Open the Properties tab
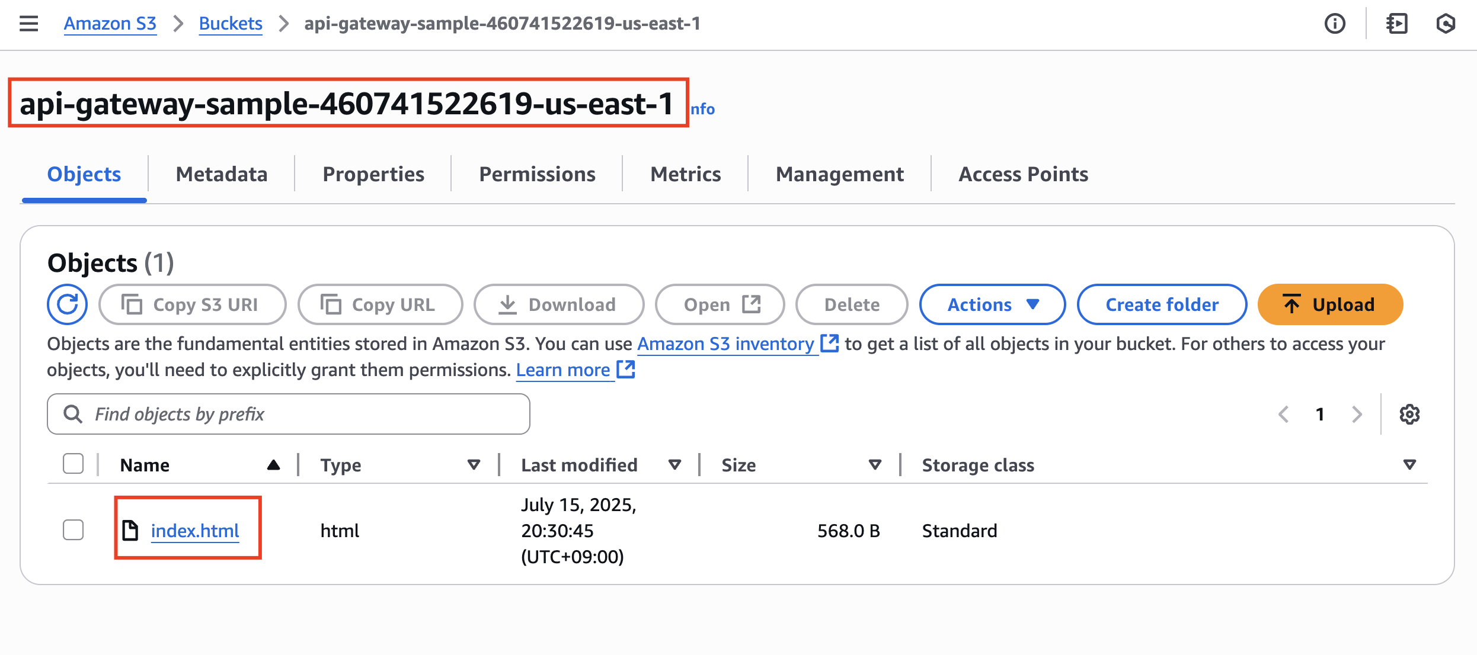Screen dimensions: 1477x655 click(x=373, y=174)
